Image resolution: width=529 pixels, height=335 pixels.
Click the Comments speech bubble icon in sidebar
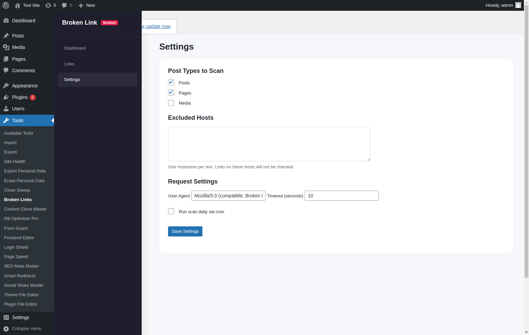(6, 71)
